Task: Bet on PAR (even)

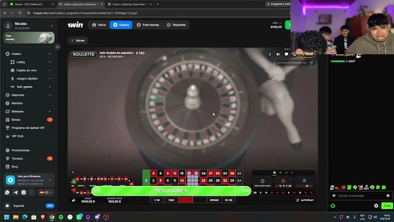Action: click(x=171, y=200)
